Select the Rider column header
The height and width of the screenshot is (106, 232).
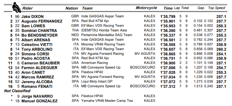(x=27, y=8)
